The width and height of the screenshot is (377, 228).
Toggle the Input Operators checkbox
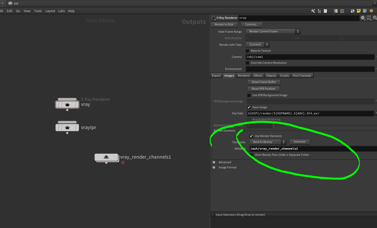pyautogui.click(x=213, y=215)
